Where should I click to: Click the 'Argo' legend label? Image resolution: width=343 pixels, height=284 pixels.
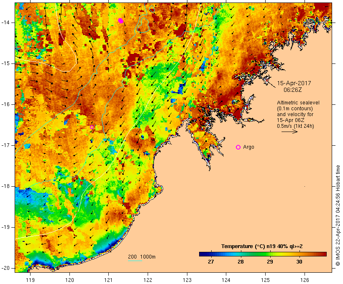249,147
